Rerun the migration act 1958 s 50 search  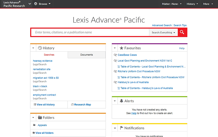coord(46,78)
